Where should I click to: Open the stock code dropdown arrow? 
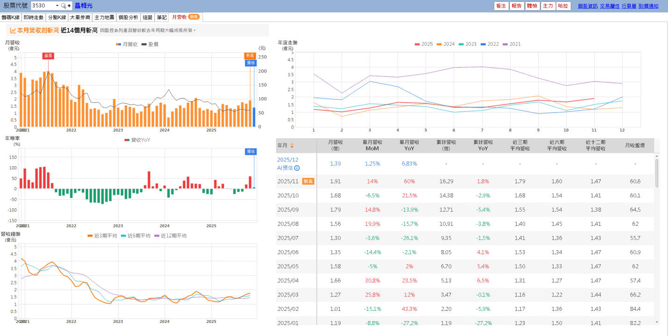click(x=57, y=6)
